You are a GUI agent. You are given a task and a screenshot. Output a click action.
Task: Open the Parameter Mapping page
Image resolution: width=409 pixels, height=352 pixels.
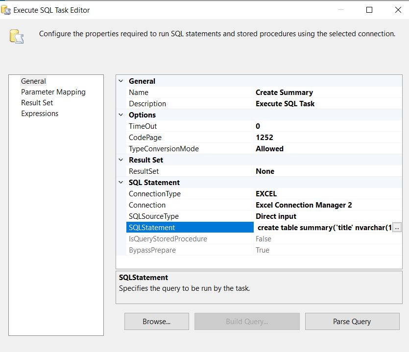coord(53,92)
